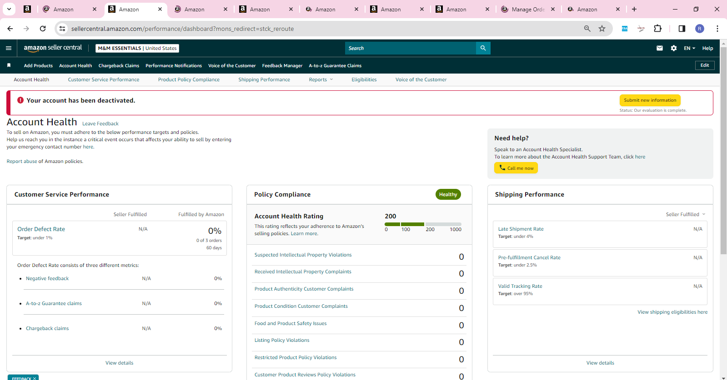Click the Fulfilled by Amazon column header
Screen dimensions: 727x380
tap(201, 214)
